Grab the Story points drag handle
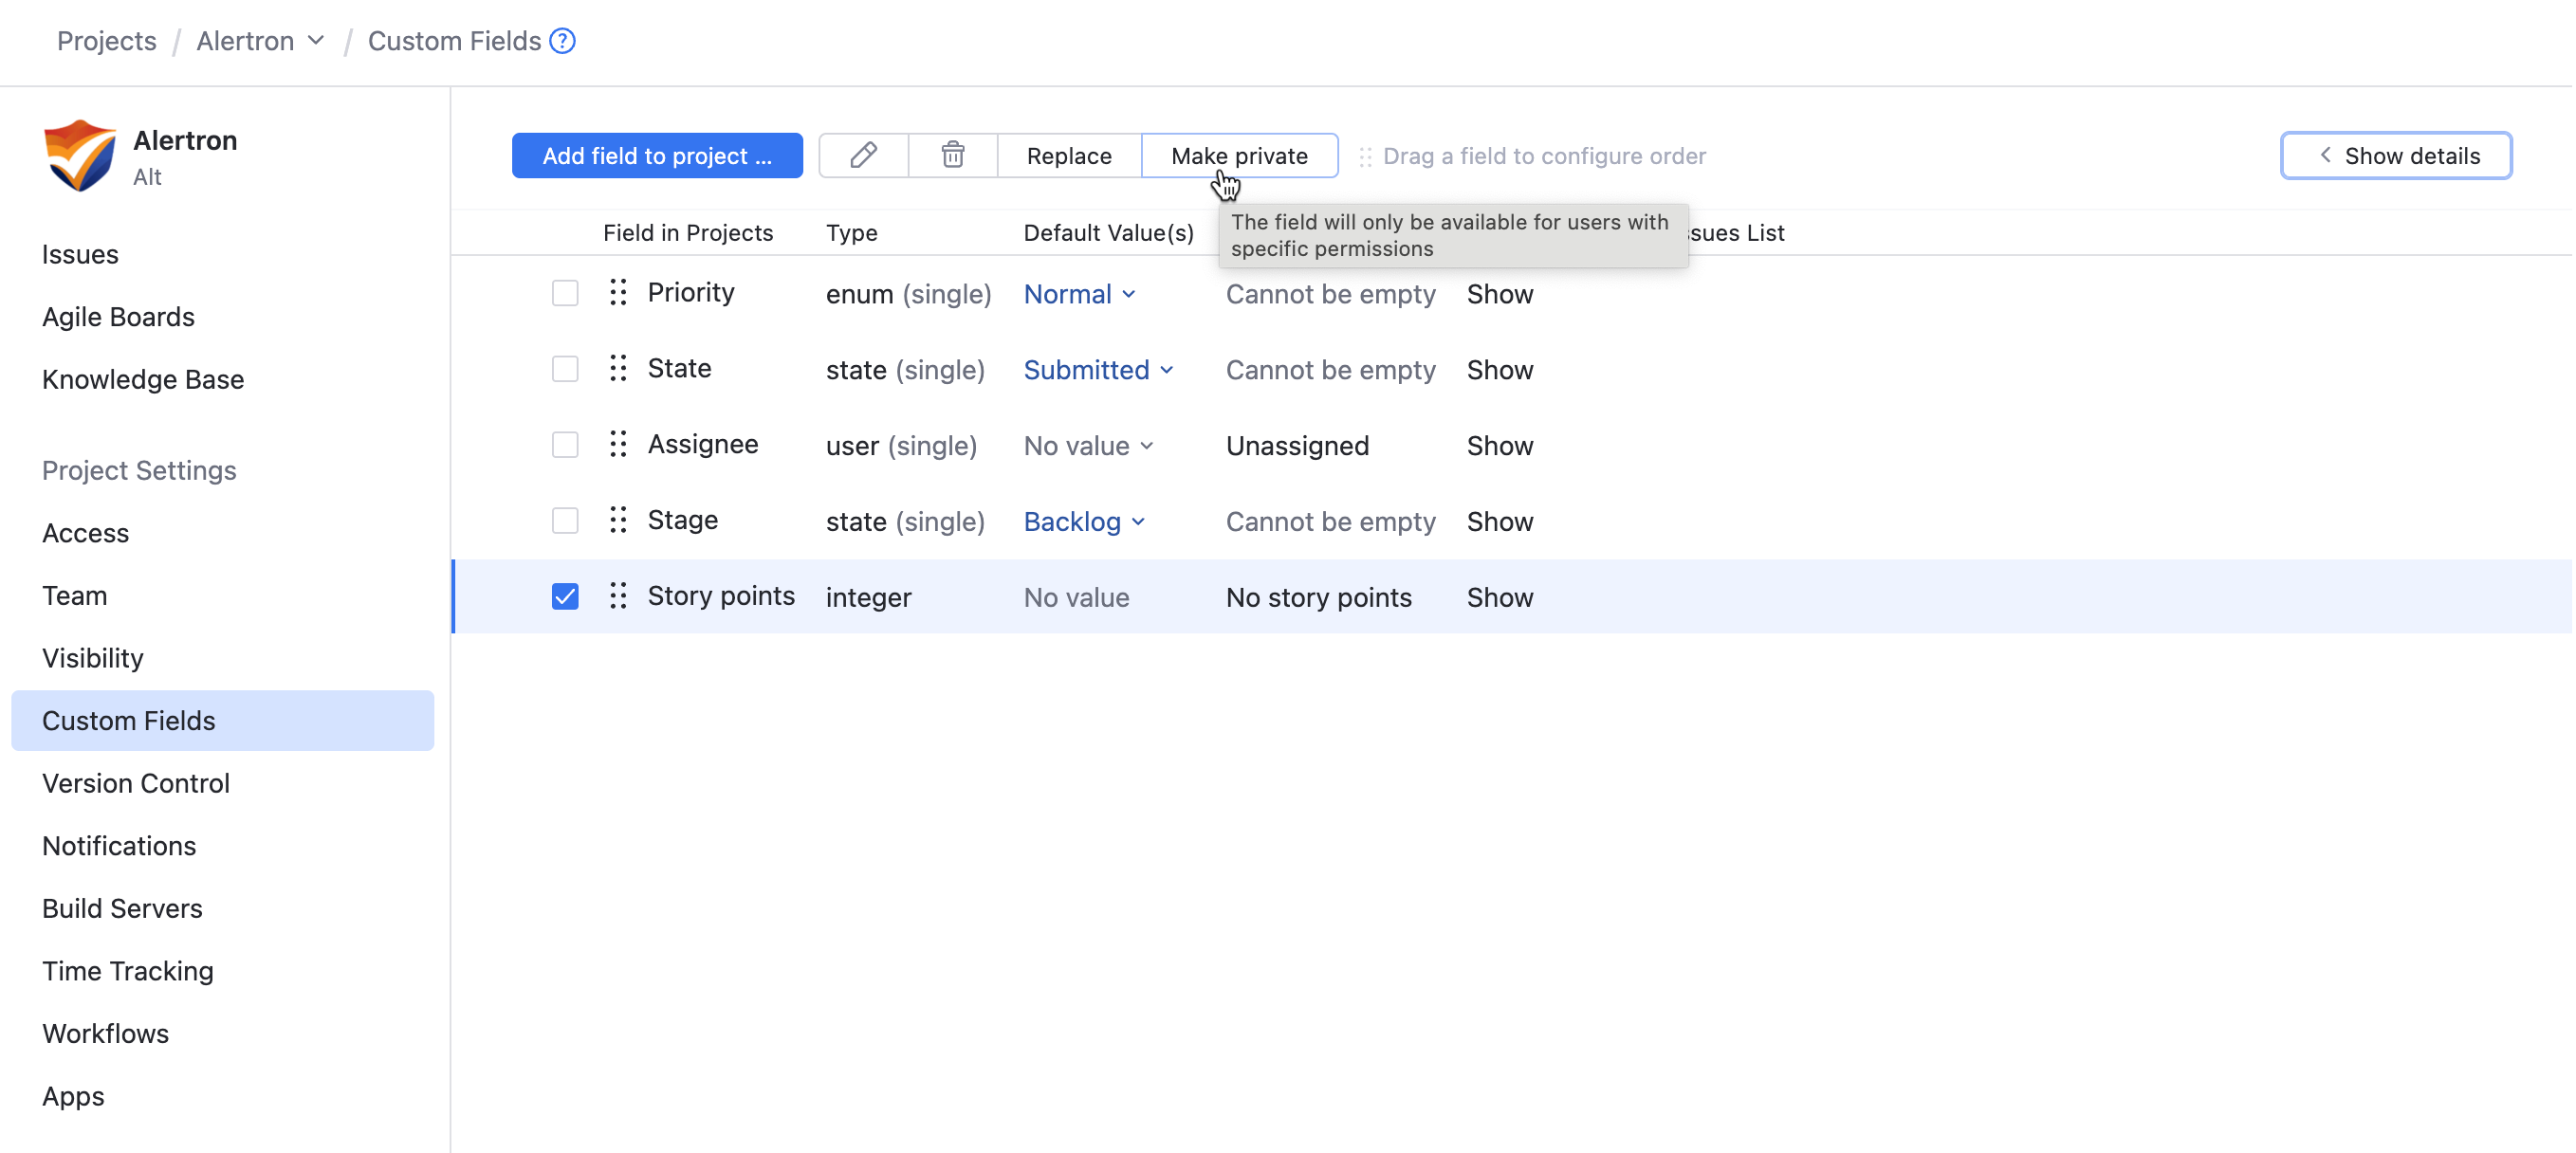 click(618, 596)
